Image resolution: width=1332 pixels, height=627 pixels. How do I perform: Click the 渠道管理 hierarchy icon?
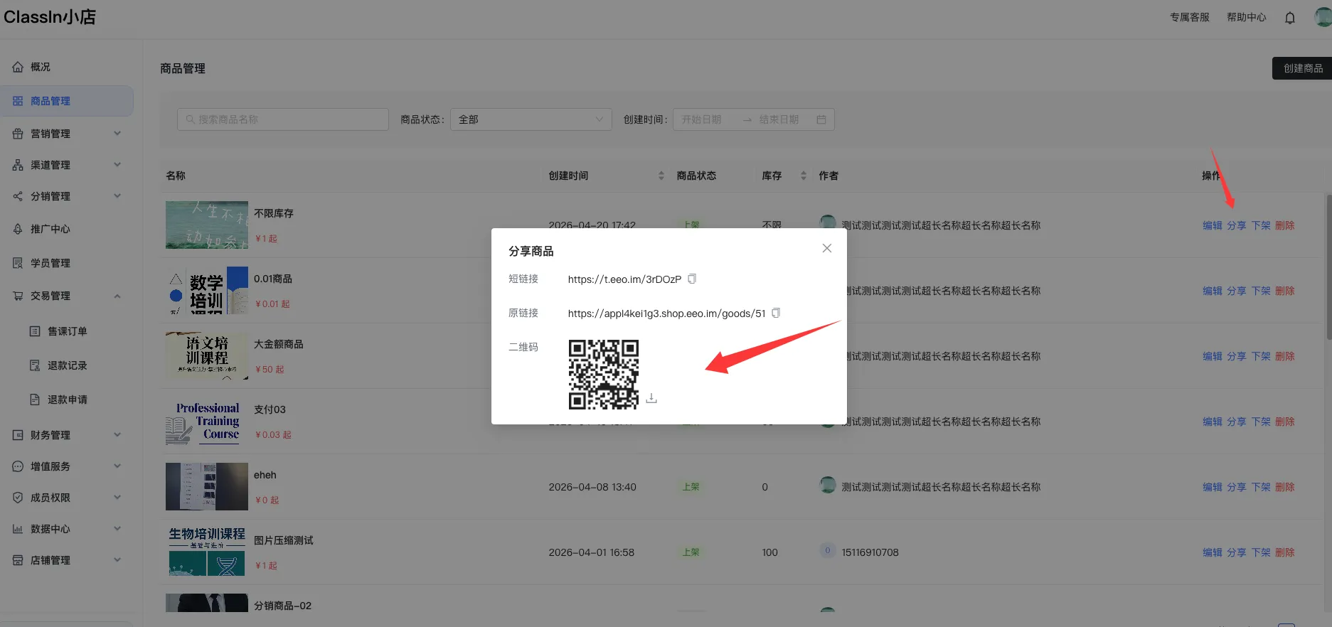(18, 165)
